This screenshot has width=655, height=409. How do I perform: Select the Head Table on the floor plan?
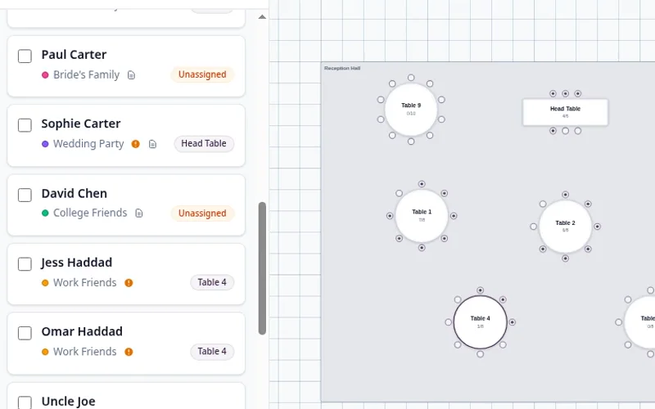point(565,112)
